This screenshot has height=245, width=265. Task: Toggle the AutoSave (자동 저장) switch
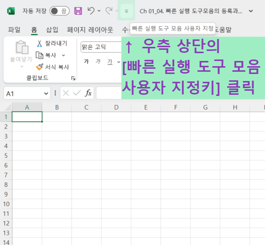59,11
